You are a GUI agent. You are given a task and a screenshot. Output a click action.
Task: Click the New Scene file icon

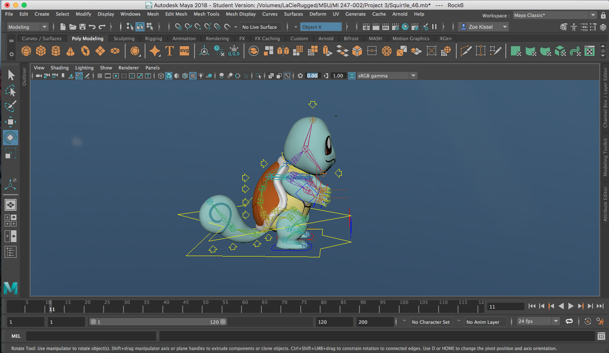pos(63,27)
